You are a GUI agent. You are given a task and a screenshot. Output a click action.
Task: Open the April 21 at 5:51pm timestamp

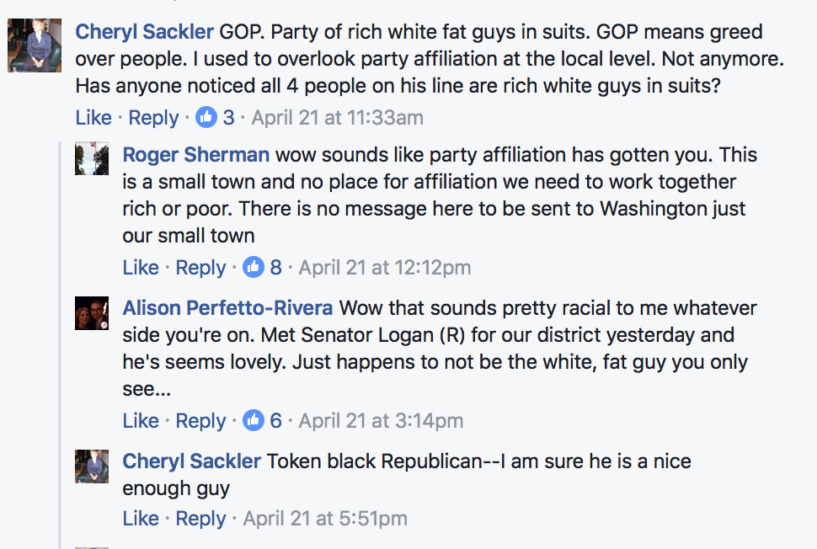(325, 519)
